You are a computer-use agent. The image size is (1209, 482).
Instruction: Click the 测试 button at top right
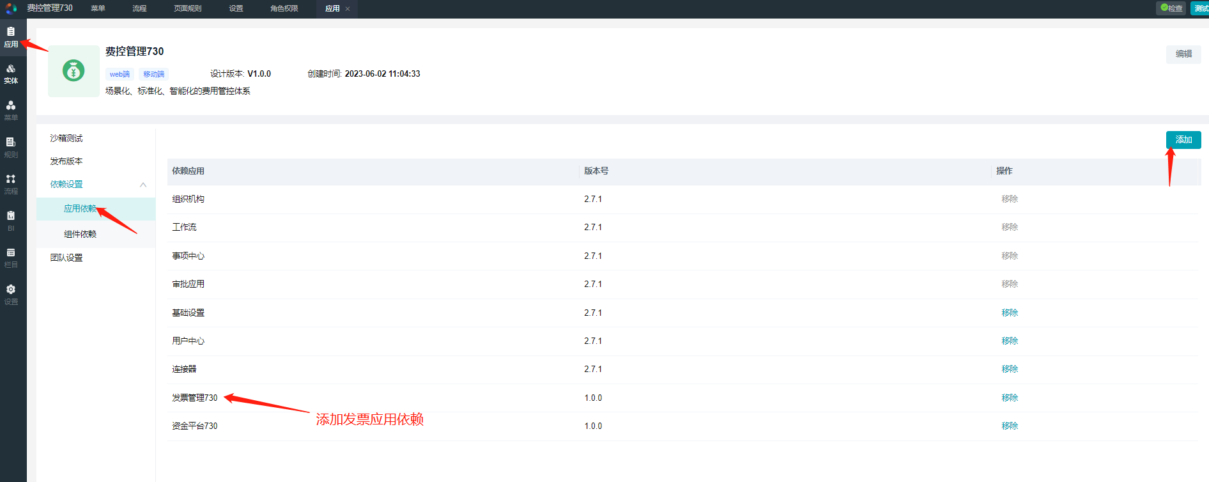(x=1200, y=8)
